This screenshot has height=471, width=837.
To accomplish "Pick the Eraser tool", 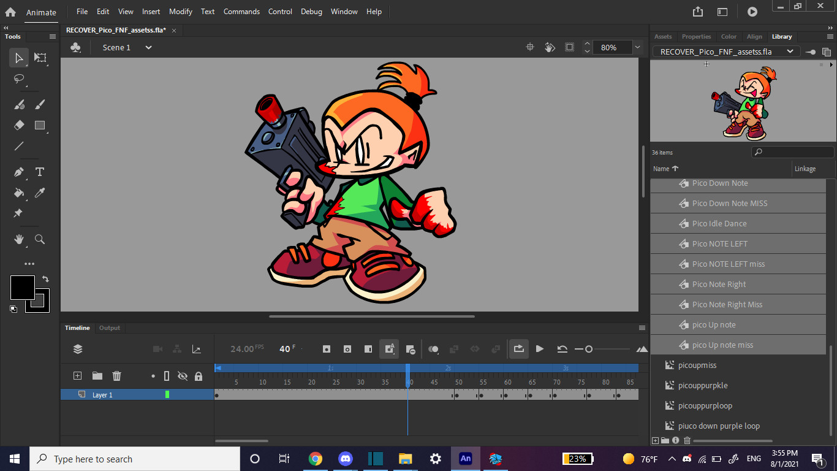I will pos(19,125).
